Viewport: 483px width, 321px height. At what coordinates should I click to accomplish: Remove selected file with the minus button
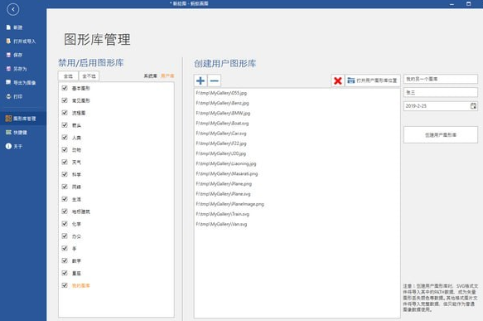point(215,80)
